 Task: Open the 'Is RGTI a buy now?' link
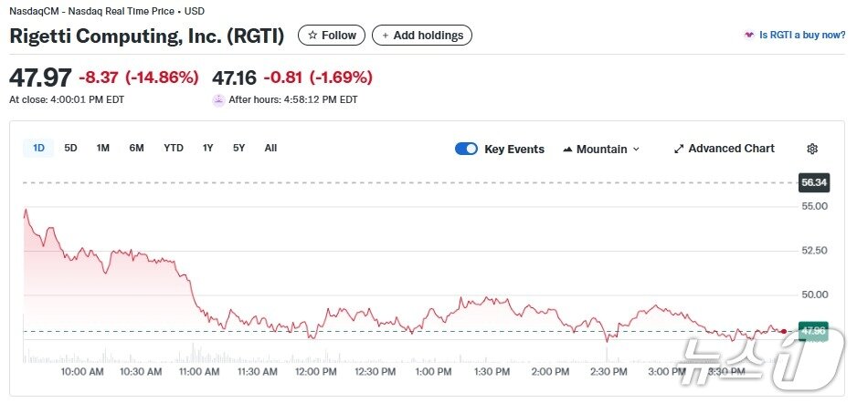click(x=802, y=36)
